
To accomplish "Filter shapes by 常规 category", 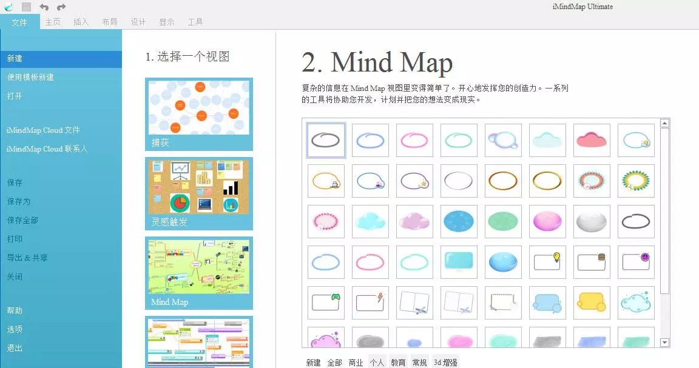I will (x=419, y=363).
